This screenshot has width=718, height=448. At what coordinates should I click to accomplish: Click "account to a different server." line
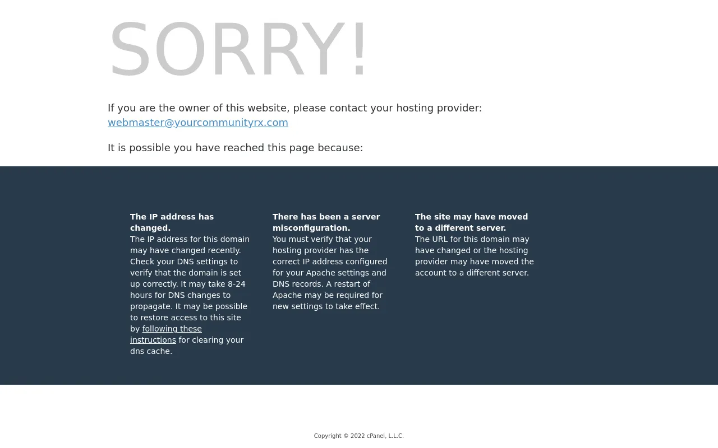(x=472, y=273)
